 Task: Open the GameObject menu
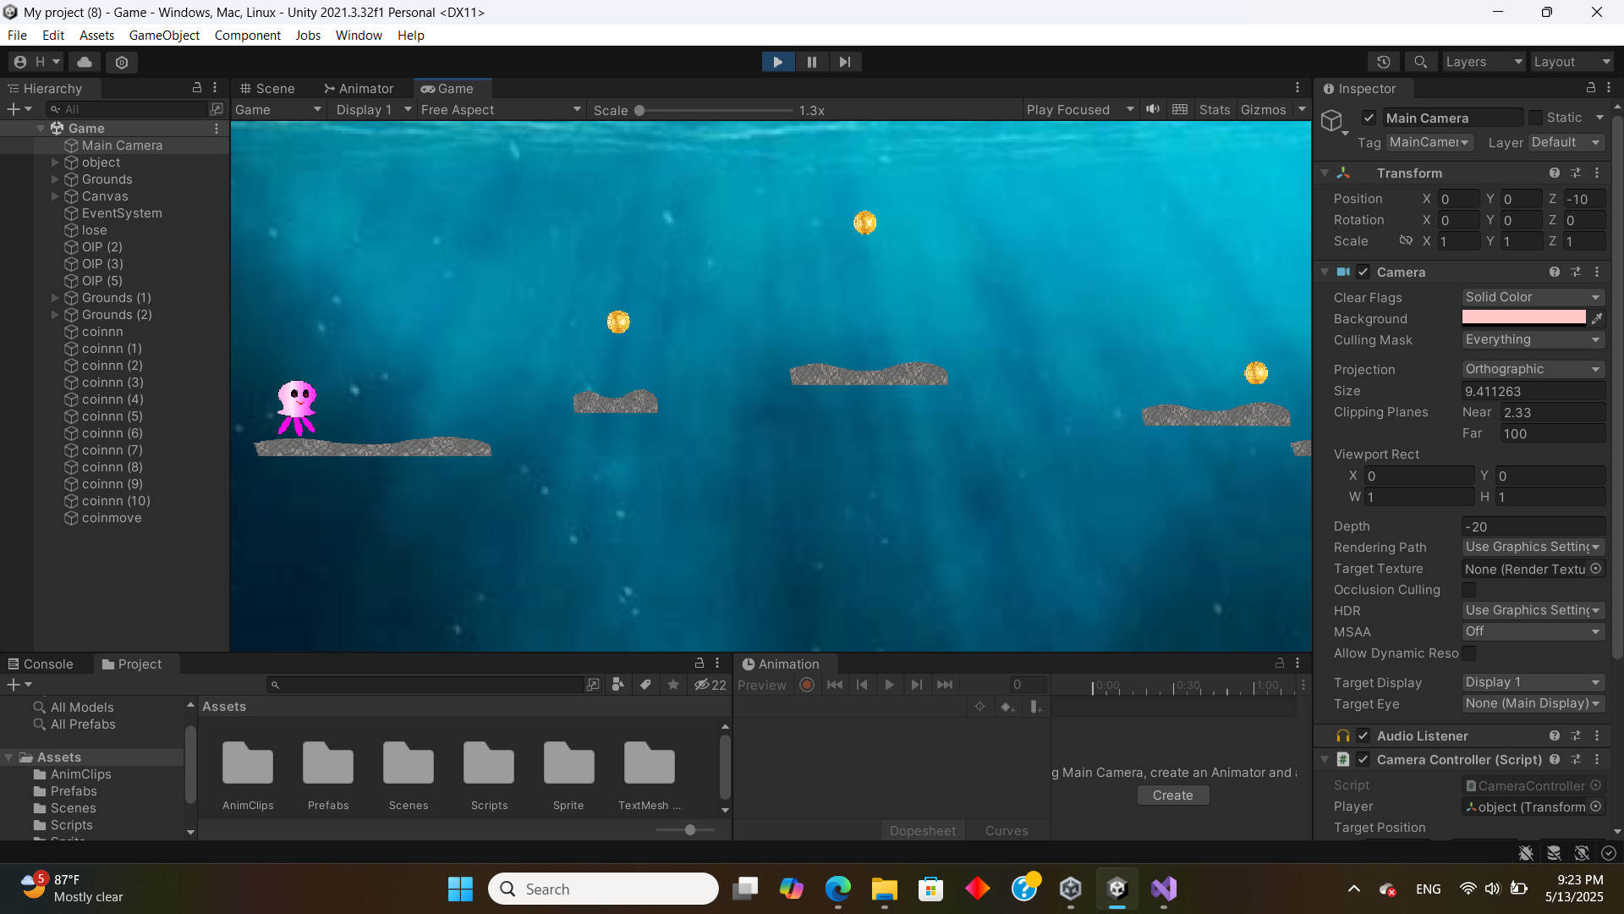coord(164,35)
